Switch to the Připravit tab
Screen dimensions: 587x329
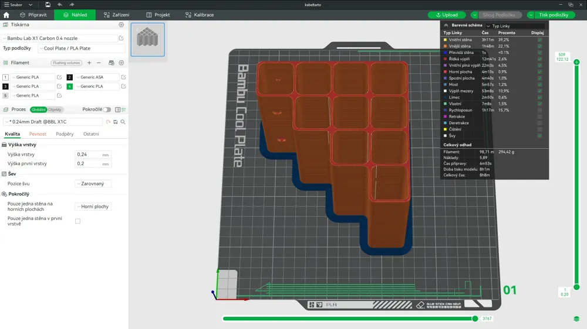coord(33,15)
